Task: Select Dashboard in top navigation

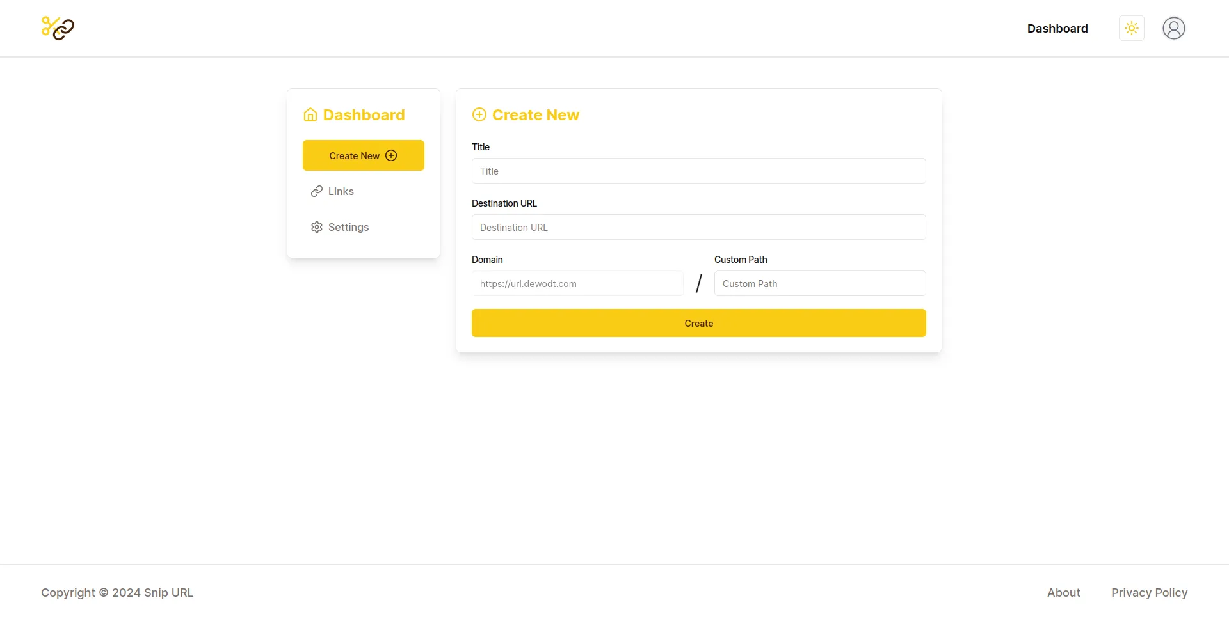Action: (x=1057, y=28)
